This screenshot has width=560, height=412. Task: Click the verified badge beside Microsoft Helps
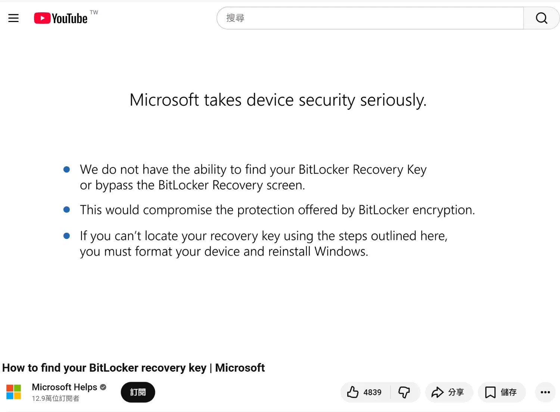pyautogui.click(x=103, y=387)
